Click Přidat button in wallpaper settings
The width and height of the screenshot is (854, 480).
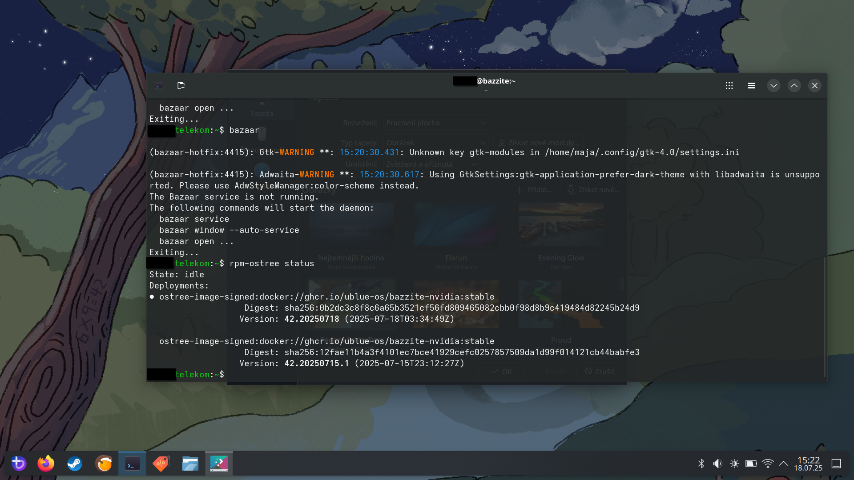pyautogui.click(x=533, y=190)
